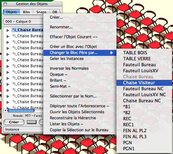
Task: Choose Déployer toute l'Arborescence
Action: coord(79,106)
